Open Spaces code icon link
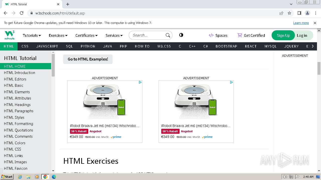Viewport: 321px width, 180px height. click(x=211, y=35)
